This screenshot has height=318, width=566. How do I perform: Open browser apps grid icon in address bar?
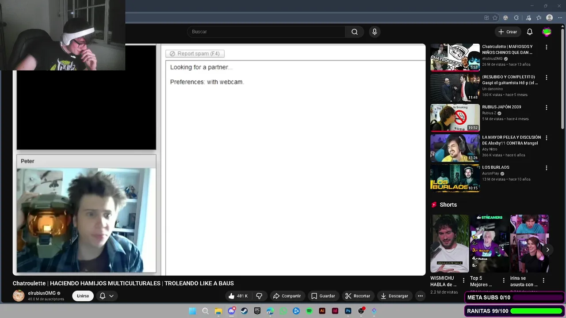point(486,18)
